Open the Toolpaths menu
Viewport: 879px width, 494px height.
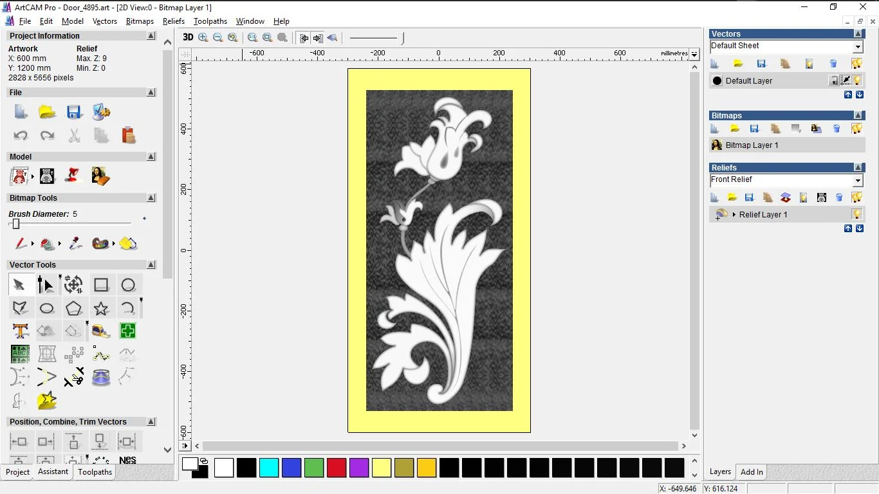pos(210,21)
